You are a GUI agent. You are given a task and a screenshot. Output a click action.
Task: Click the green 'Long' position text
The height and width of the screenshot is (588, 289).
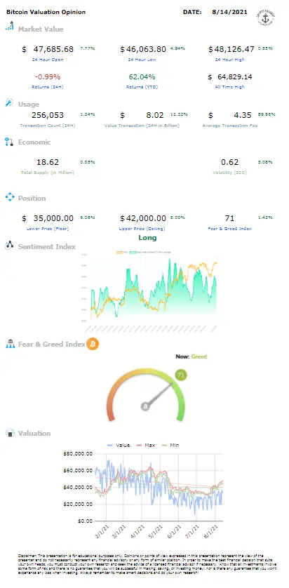point(147,238)
